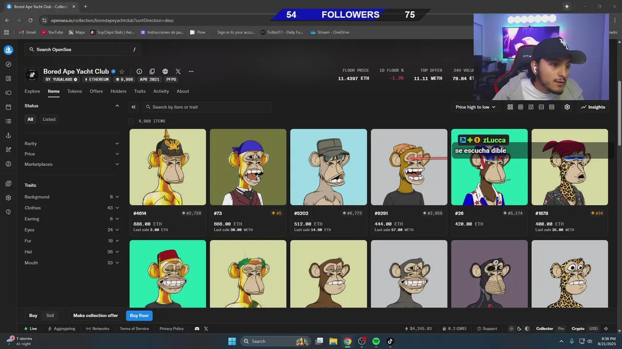Open the Discord icon in the footer
The image size is (622, 349).
tap(197, 329)
